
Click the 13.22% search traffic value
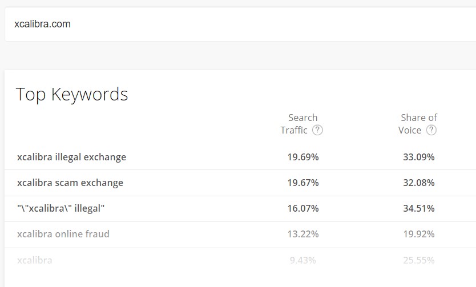point(303,234)
